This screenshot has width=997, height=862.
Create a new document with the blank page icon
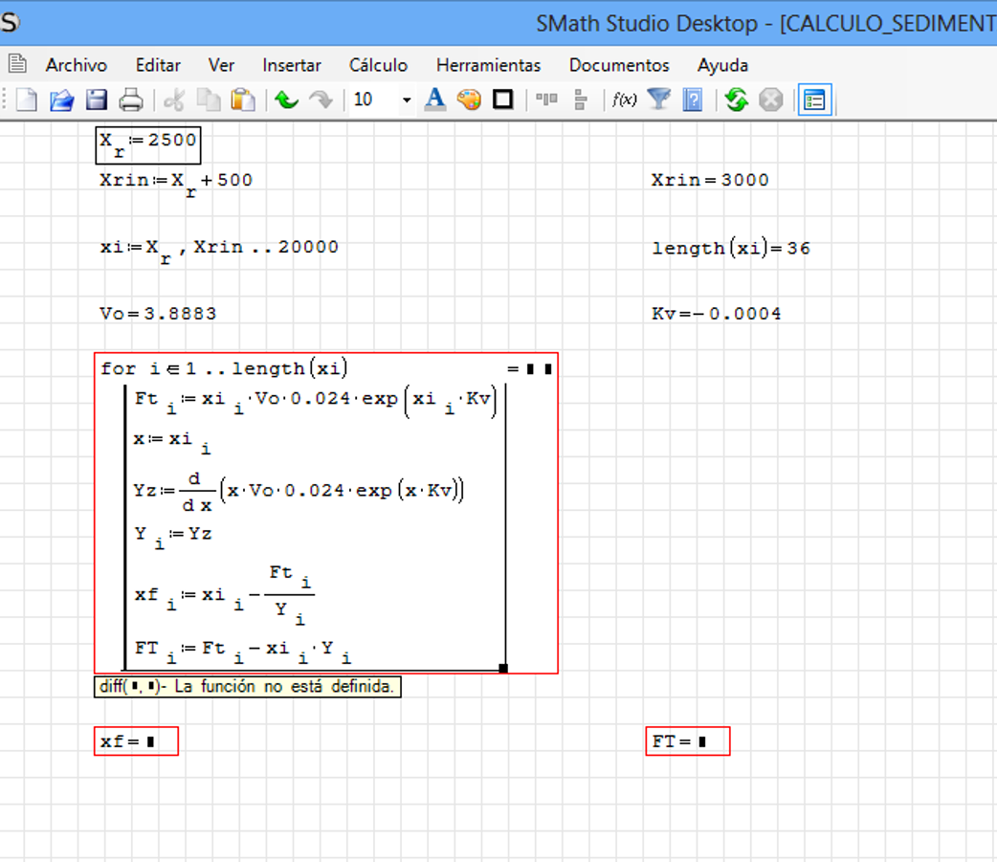point(27,99)
